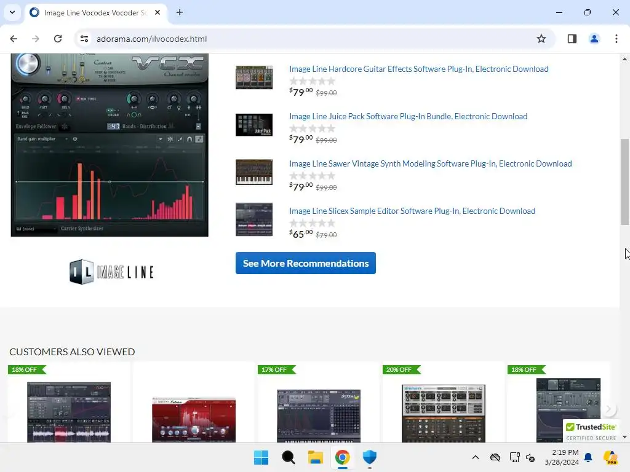Image resolution: width=630 pixels, height=472 pixels.
Task: Click the Slicex Sample Editor thumbnail
Action: 254,219
